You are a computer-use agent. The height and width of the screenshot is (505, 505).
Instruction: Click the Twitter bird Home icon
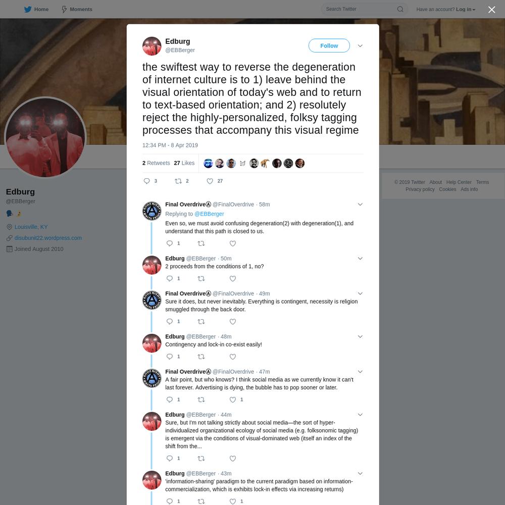[28, 9]
